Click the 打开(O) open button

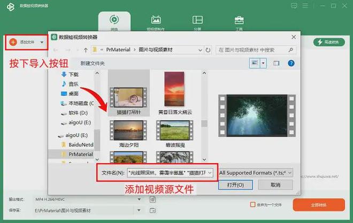235,185
